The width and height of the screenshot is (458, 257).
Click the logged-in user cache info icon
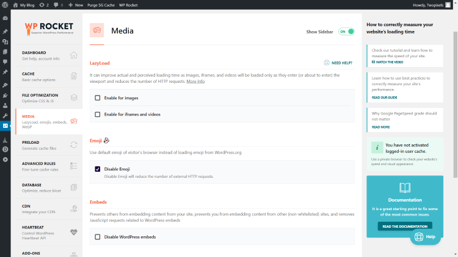(377, 147)
